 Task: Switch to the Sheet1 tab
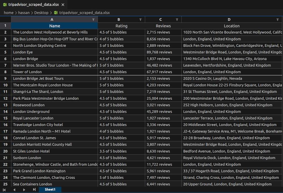click(50, 190)
